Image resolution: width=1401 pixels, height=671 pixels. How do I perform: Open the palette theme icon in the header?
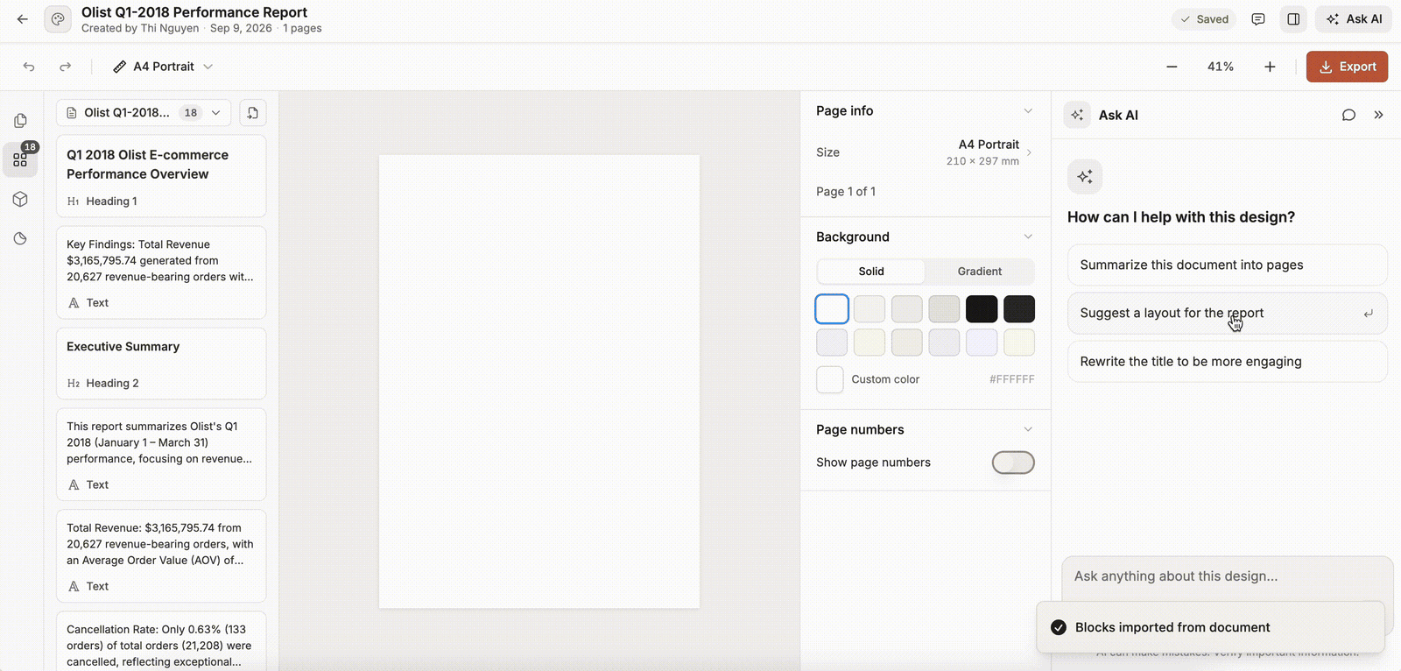(x=58, y=19)
